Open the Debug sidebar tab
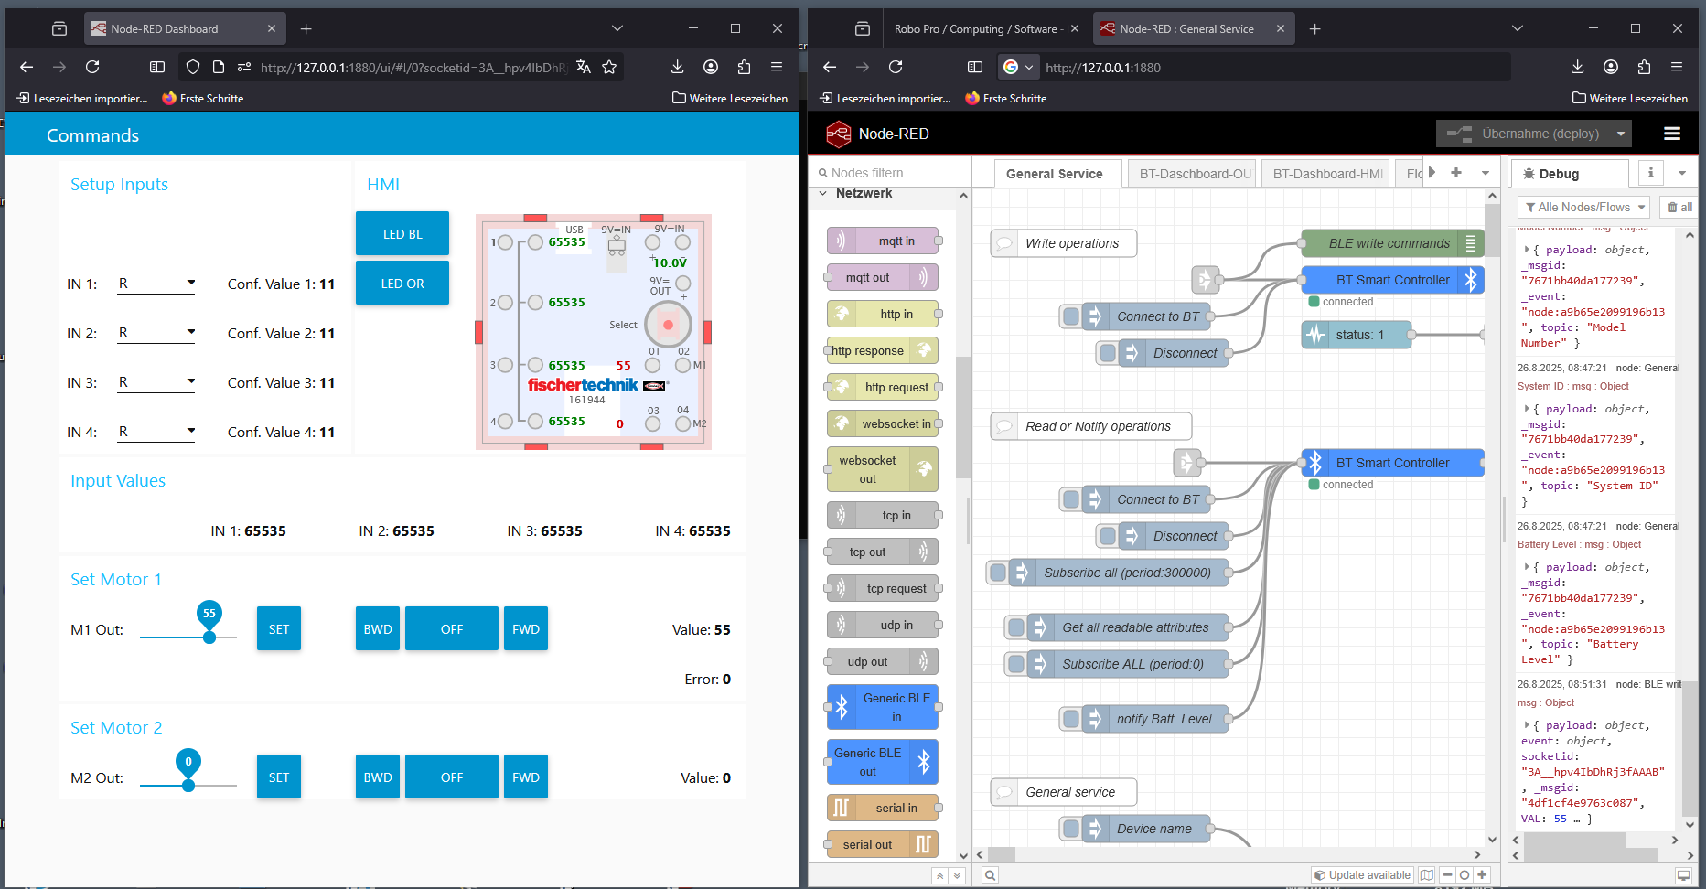Viewport: 1706px width, 889px height. (x=1569, y=174)
